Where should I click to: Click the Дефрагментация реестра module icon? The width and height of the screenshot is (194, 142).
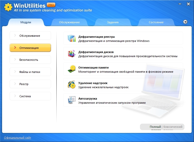71,38
